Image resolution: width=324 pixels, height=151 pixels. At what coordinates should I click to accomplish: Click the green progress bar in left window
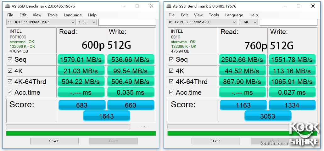pos(81,133)
